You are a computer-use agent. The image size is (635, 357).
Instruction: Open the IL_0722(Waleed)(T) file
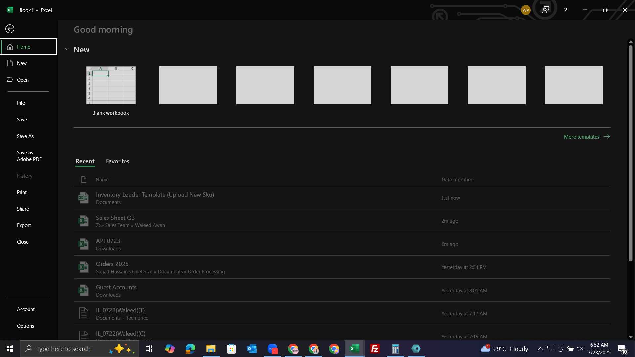point(342,313)
